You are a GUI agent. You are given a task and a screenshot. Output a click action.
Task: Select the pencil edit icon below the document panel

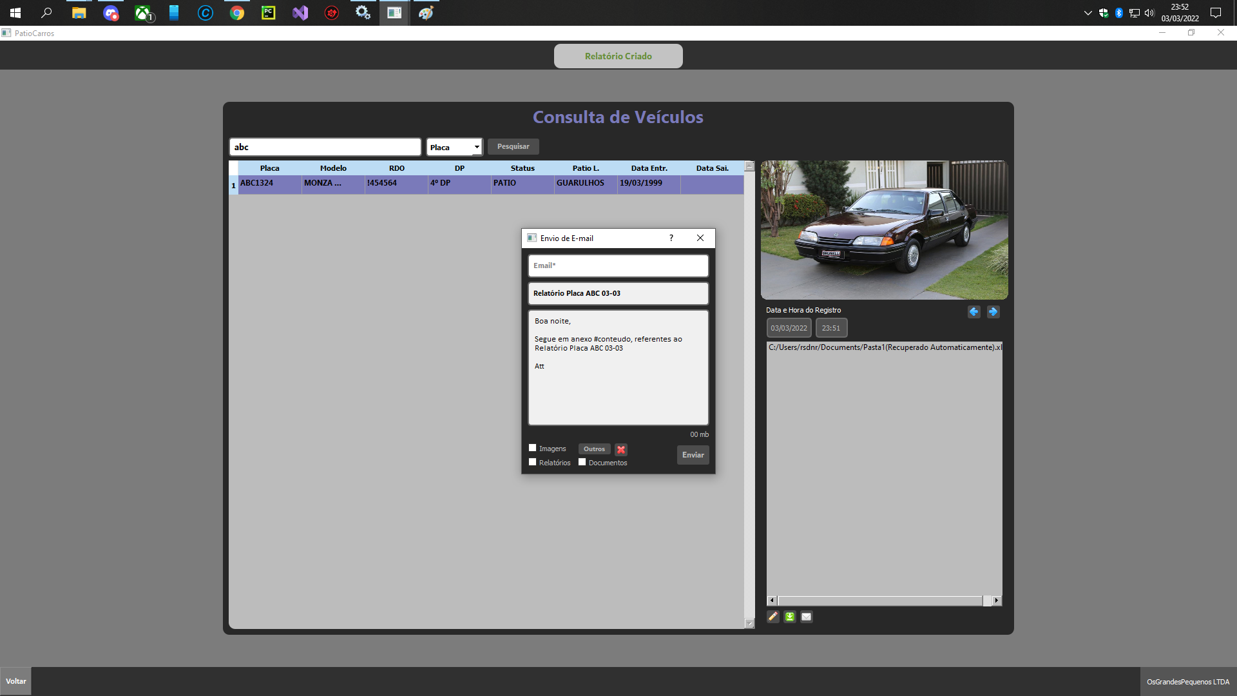click(x=772, y=617)
